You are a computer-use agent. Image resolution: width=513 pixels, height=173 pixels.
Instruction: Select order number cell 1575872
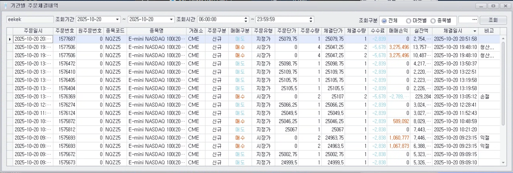click(65, 121)
